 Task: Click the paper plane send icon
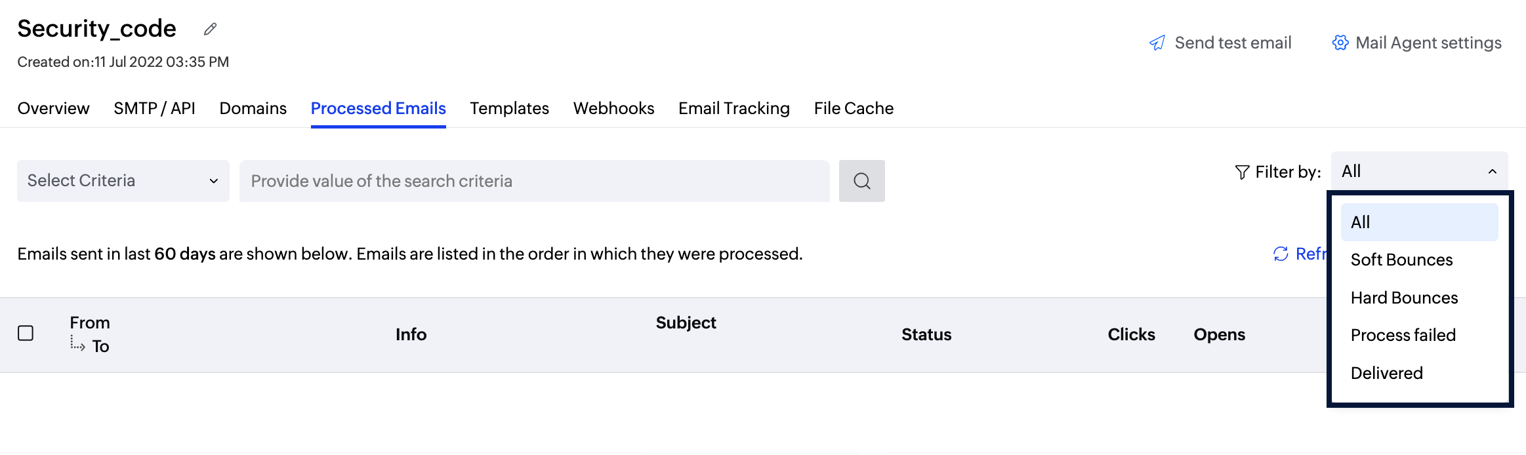point(1157,43)
